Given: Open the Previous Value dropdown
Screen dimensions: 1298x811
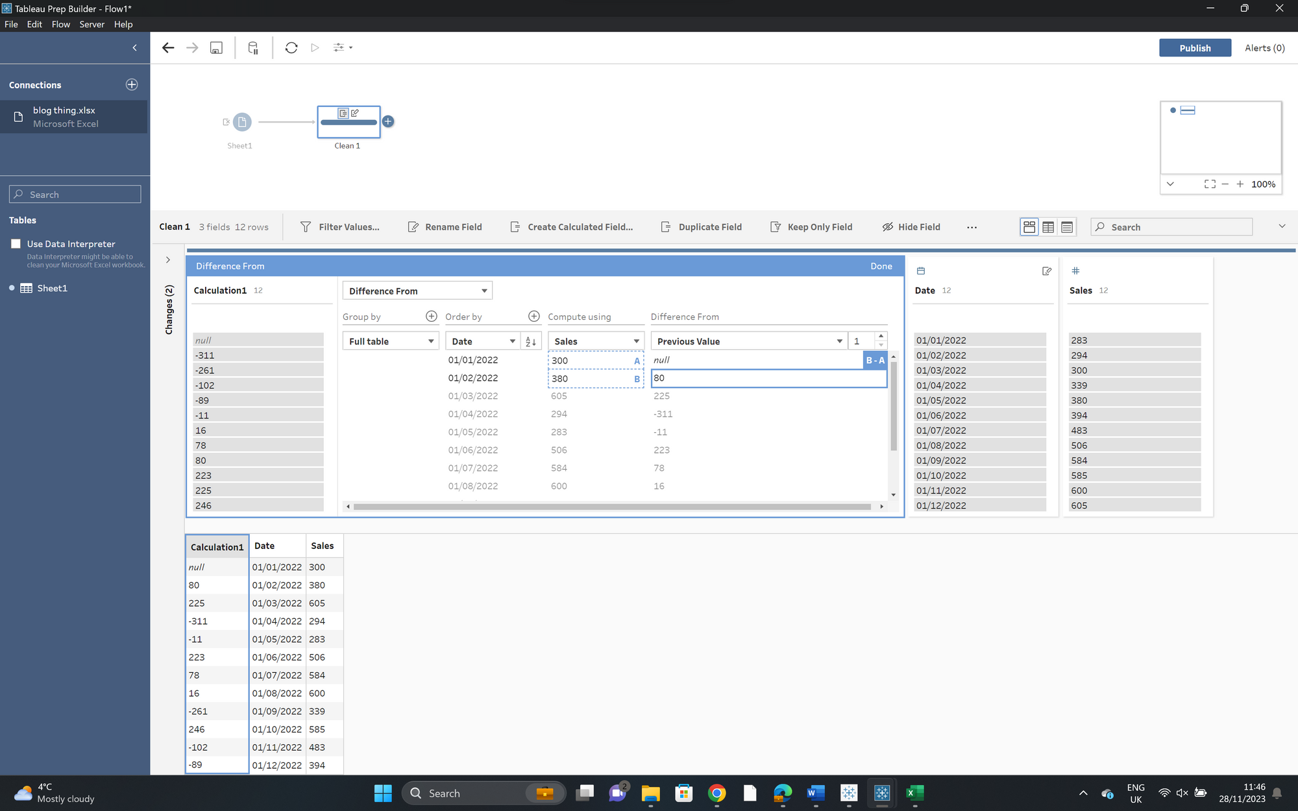Looking at the screenshot, I should pos(749,341).
